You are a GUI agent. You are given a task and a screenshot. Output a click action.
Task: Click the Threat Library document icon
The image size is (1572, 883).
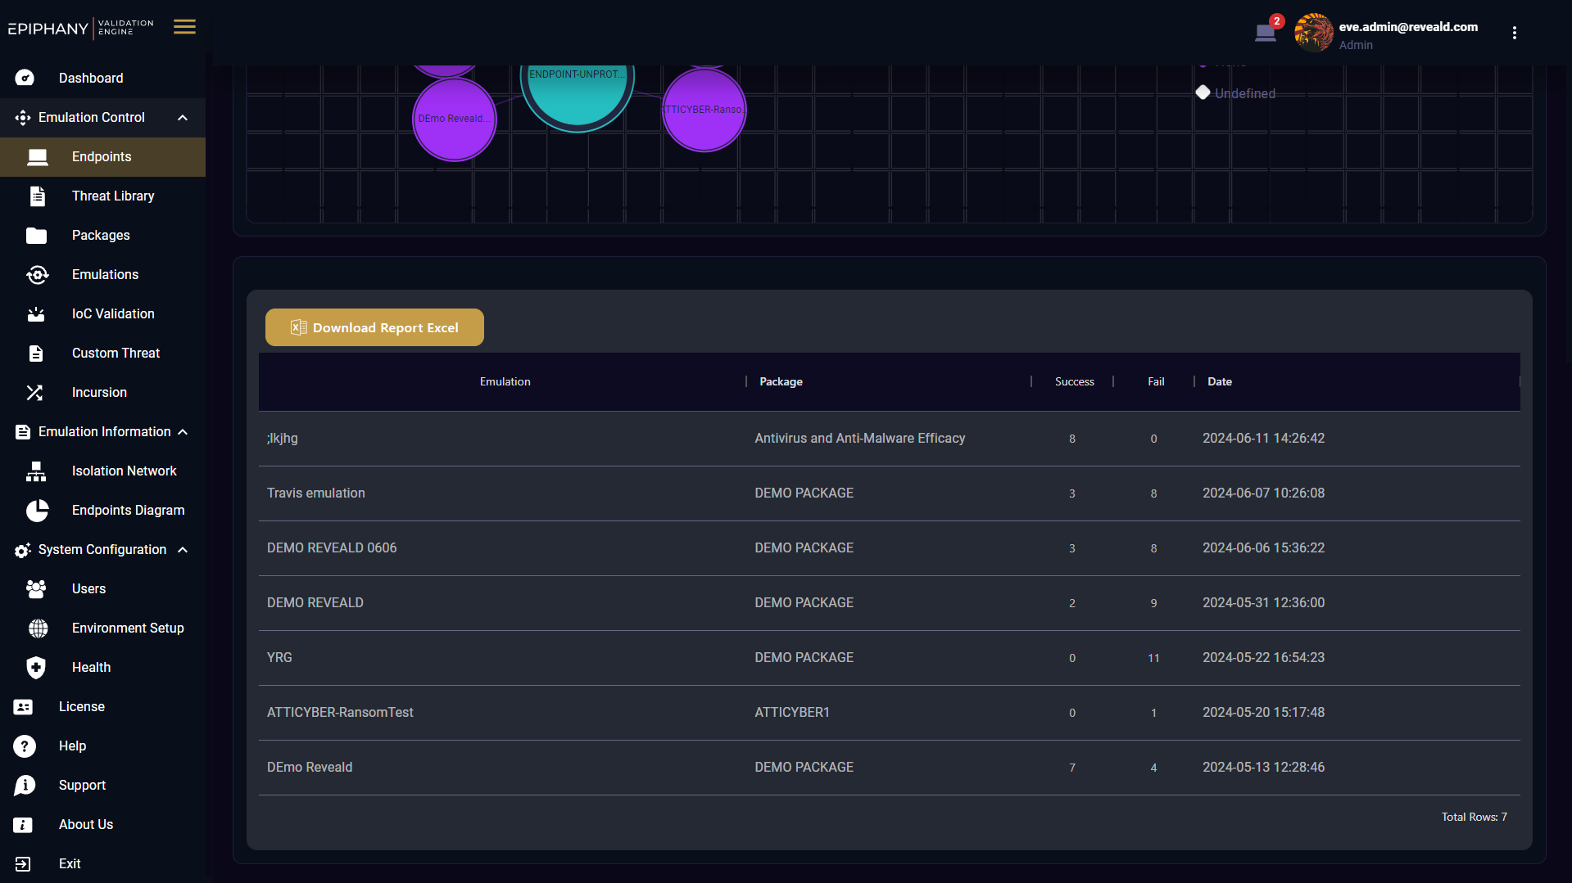37,196
